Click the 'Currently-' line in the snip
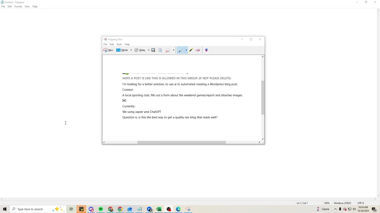 pos(129,106)
